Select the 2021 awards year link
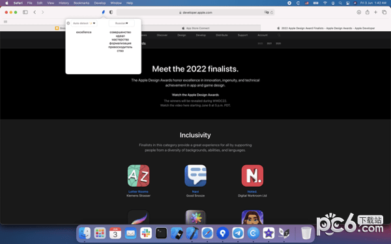The image size is (391, 244). pos(269,44)
